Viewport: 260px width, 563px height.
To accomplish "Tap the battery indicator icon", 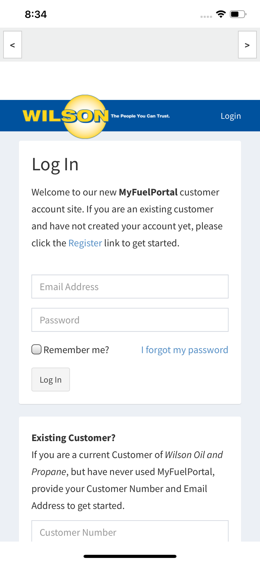I will tap(238, 14).
